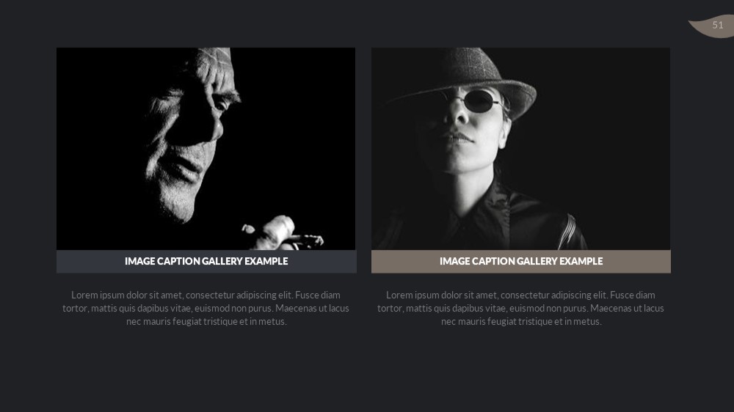Click the right photo of the woman in a hat
This screenshot has width=734, height=412.
pyautogui.click(x=520, y=149)
